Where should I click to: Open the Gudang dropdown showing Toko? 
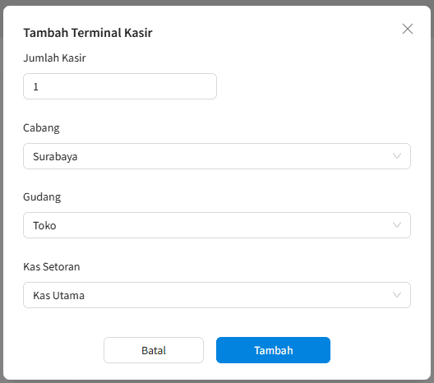(217, 225)
